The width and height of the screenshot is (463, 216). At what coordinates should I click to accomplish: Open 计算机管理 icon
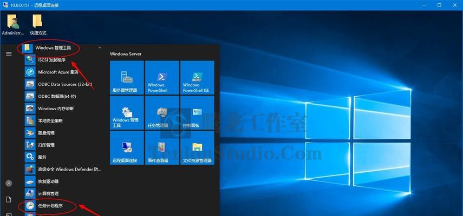[30, 194]
